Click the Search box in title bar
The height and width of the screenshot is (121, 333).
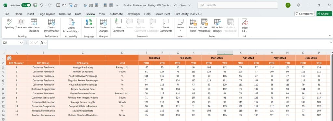(238, 5)
